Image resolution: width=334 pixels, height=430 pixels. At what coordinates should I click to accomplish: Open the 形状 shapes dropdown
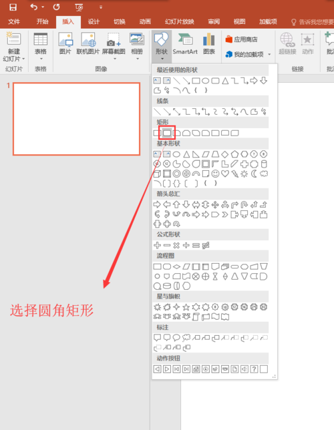[162, 47]
